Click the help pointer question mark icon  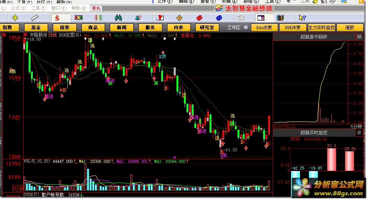(302, 18)
